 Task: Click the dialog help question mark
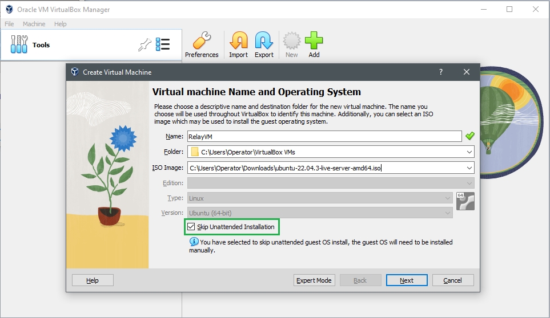click(x=440, y=72)
